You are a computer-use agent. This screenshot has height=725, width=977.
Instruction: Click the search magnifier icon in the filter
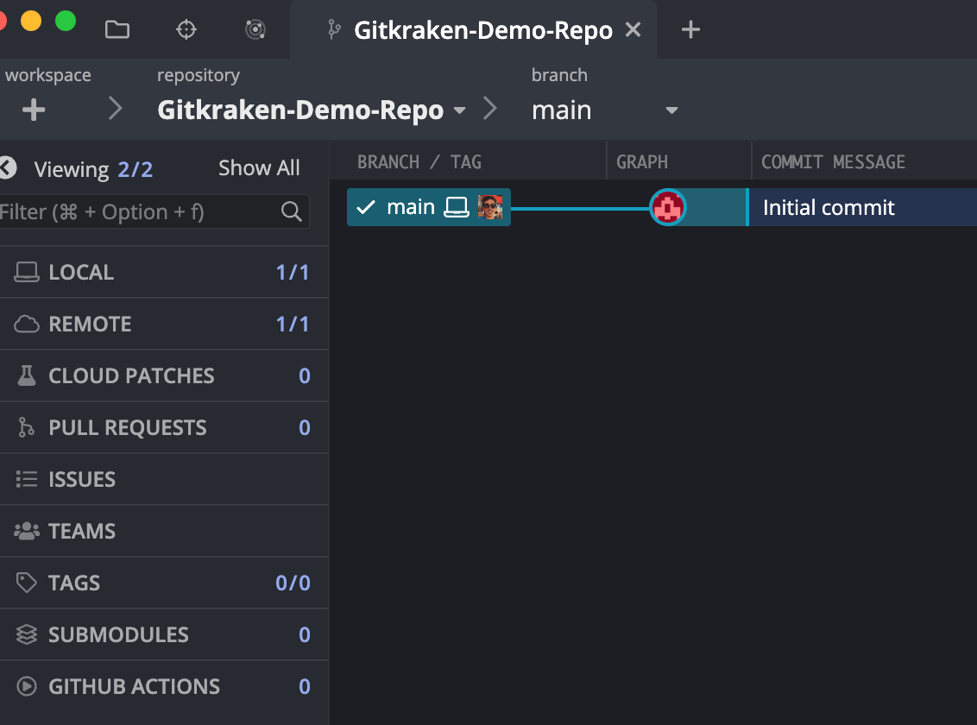coord(291,211)
